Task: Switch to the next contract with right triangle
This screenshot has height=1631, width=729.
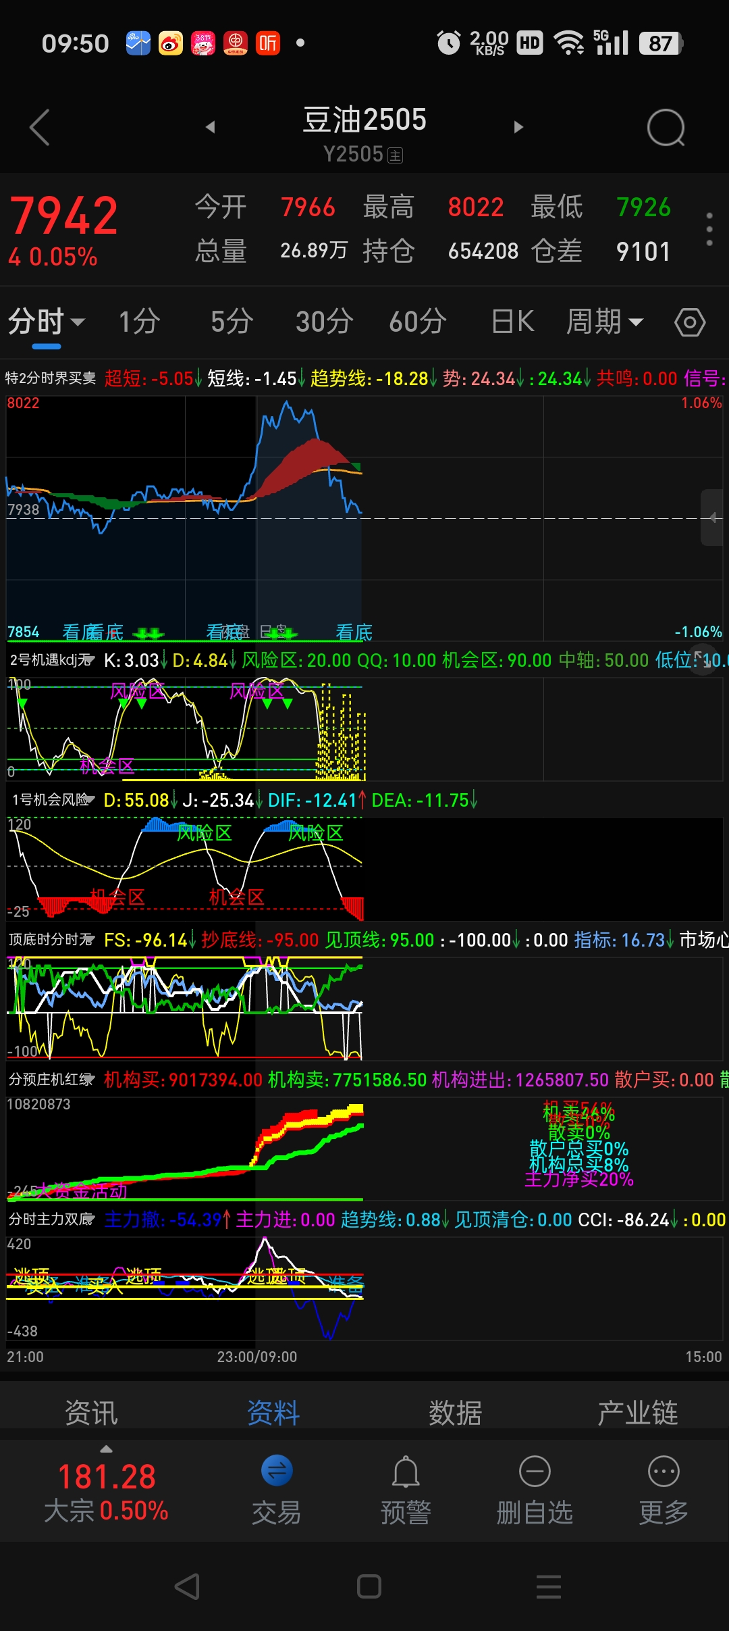Action: pyautogui.click(x=518, y=127)
